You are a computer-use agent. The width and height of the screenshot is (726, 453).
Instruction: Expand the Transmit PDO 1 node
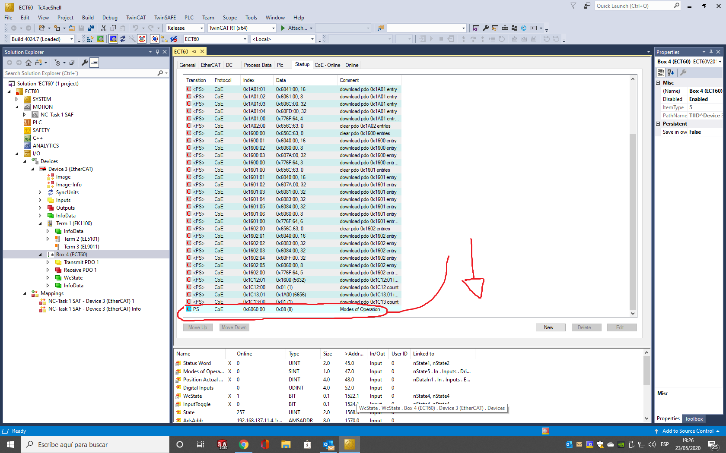pyautogui.click(x=48, y=262)
